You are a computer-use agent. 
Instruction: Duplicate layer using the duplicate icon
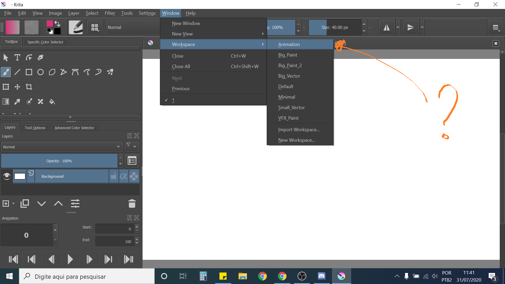coord(25,204)
